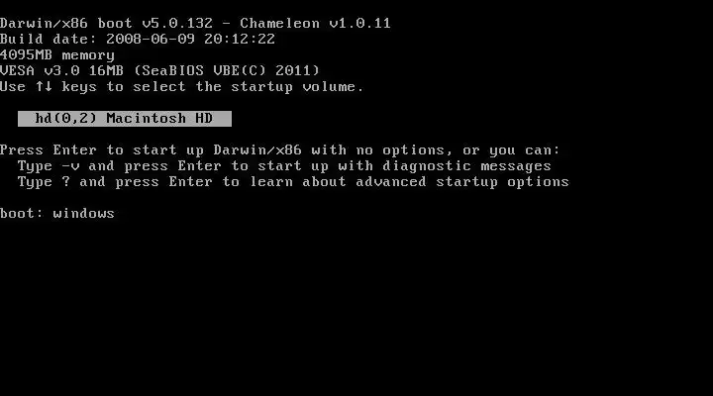Click the Build date line

click(138, 39)
